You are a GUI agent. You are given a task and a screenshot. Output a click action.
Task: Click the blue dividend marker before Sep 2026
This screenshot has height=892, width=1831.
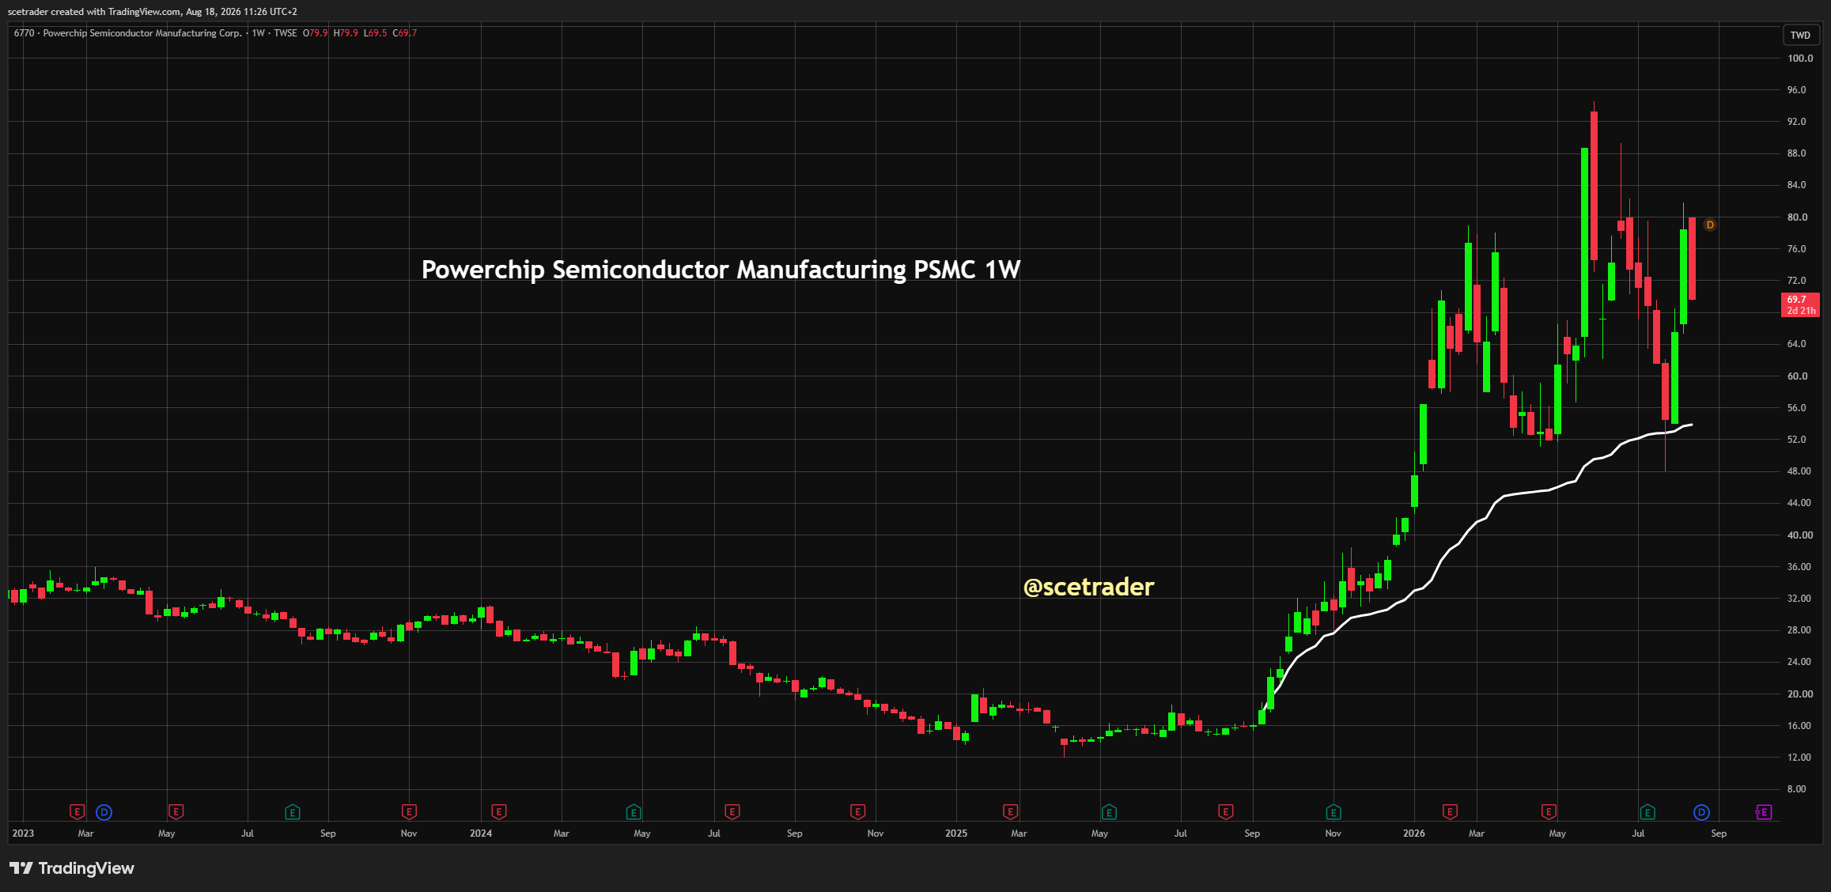tap(1701, 811)
